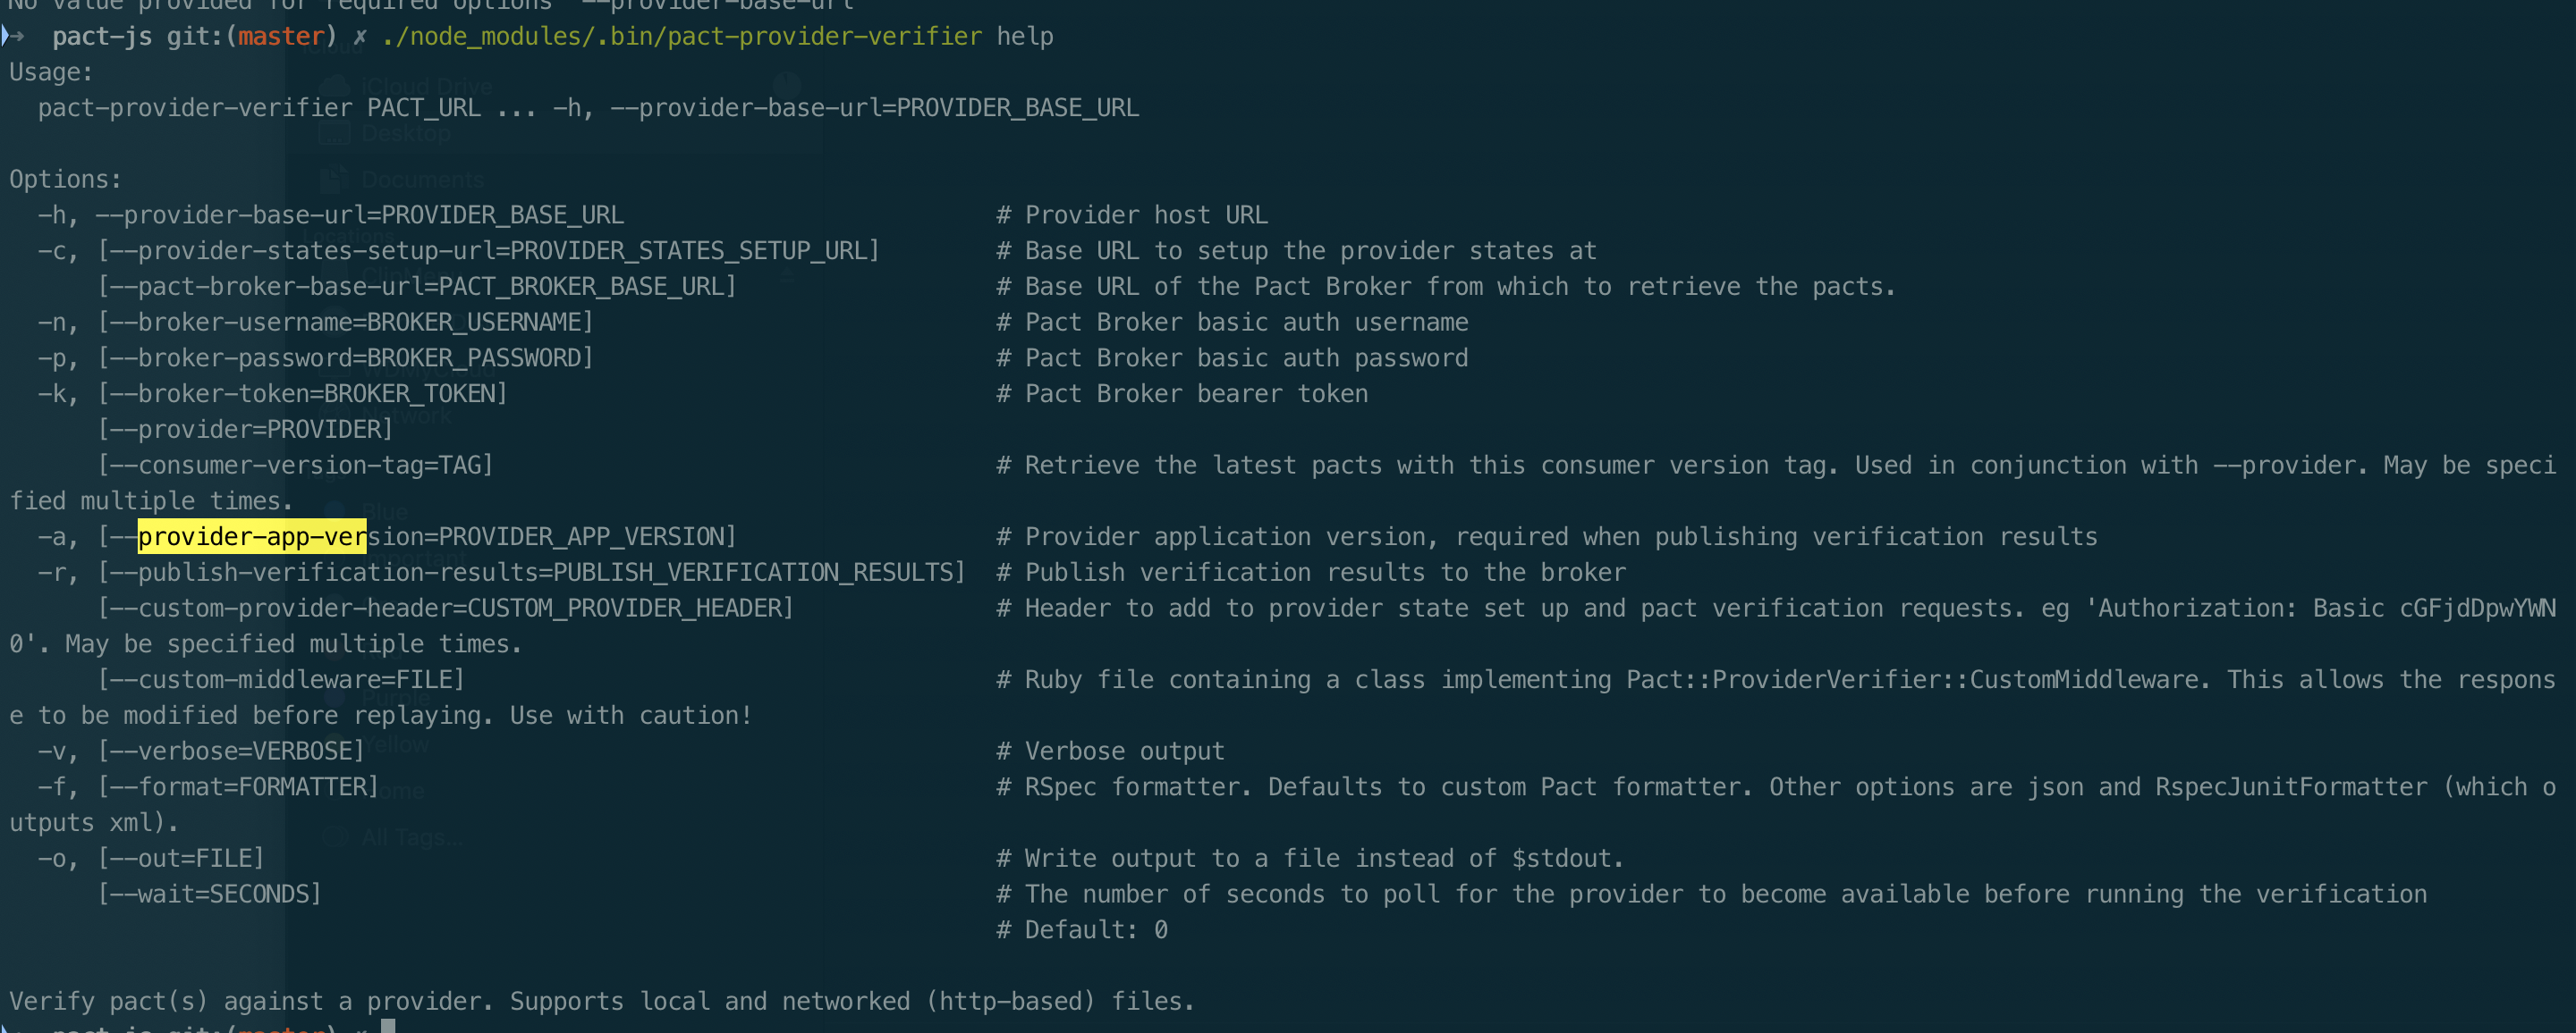This screenshot has height=1033, width=2576.
Task: Click the --broker-password=BROKER_PASSWORD option
Action: pyautogui.click(x=345, y=357)
